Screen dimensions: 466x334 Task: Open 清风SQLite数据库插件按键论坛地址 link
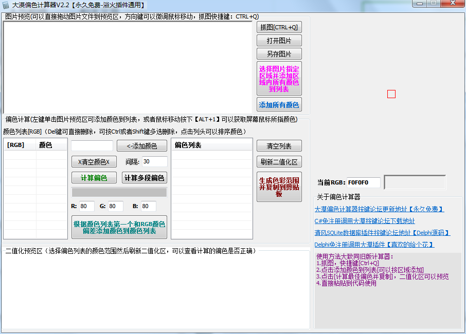382,233
